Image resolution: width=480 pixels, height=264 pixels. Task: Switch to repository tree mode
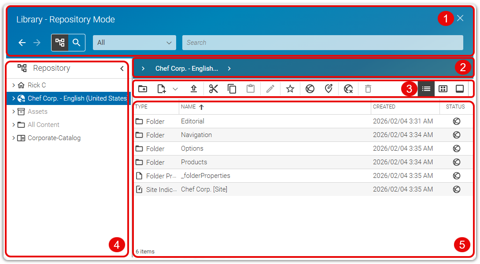coord(60,43)
